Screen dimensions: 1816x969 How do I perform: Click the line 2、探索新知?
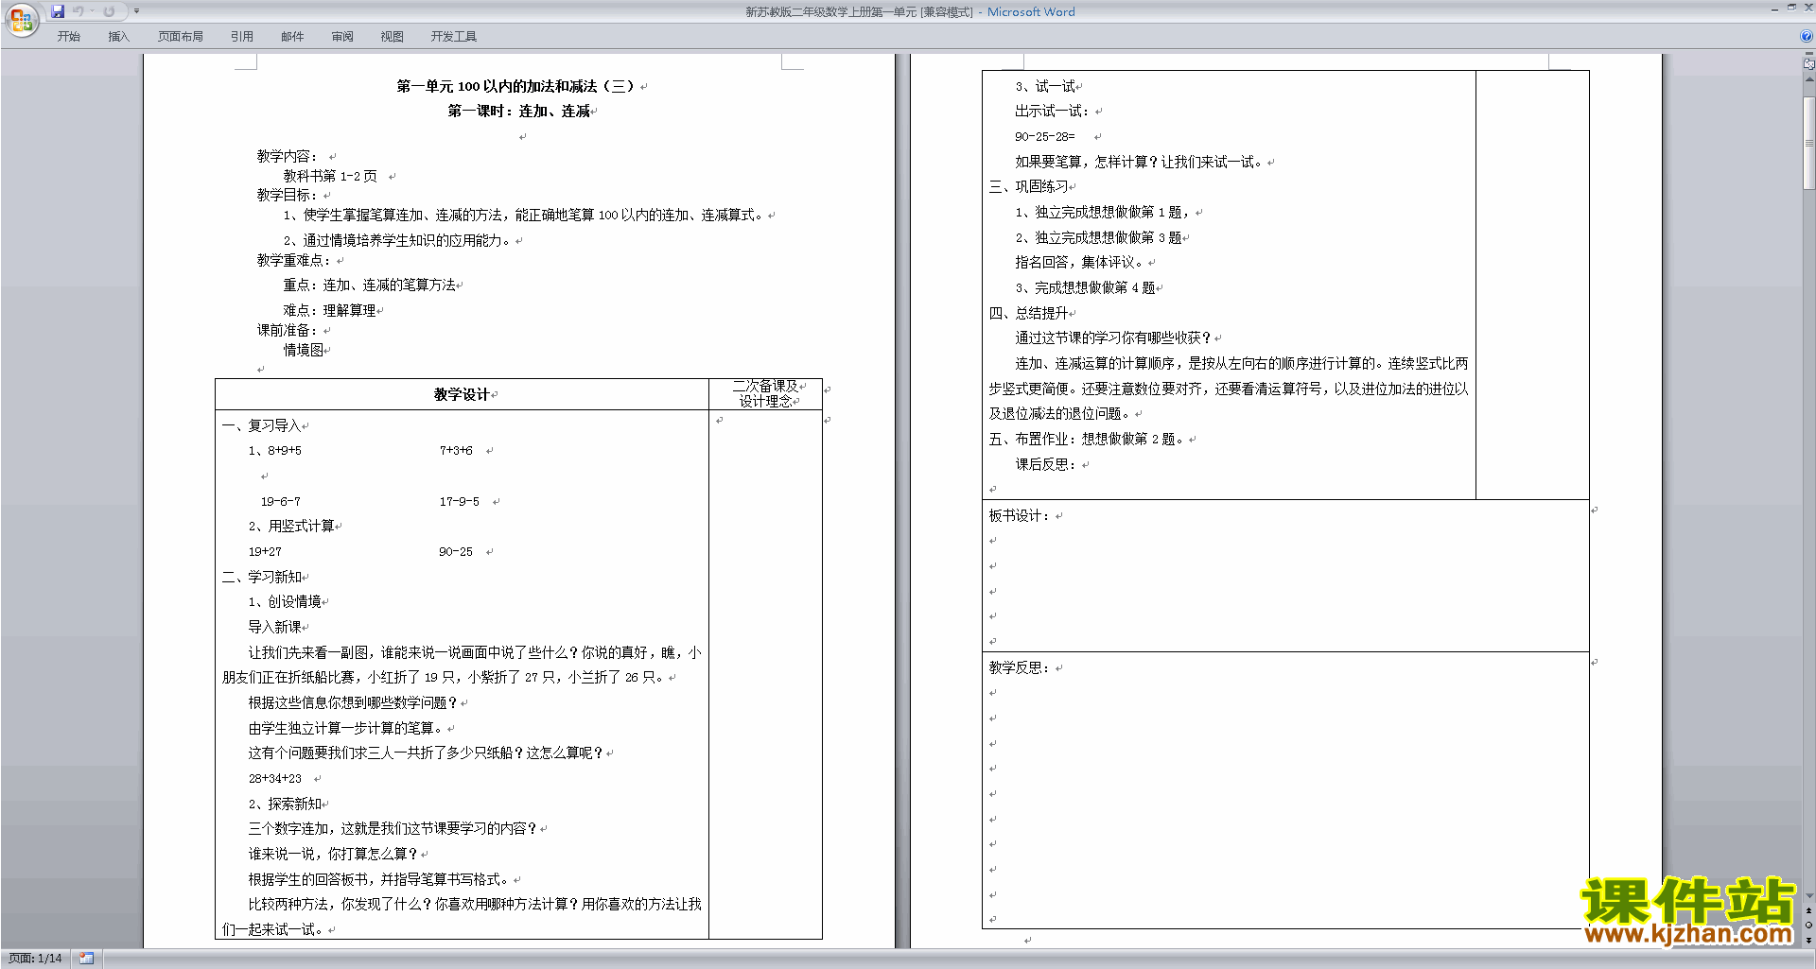(x=285, y=804)
